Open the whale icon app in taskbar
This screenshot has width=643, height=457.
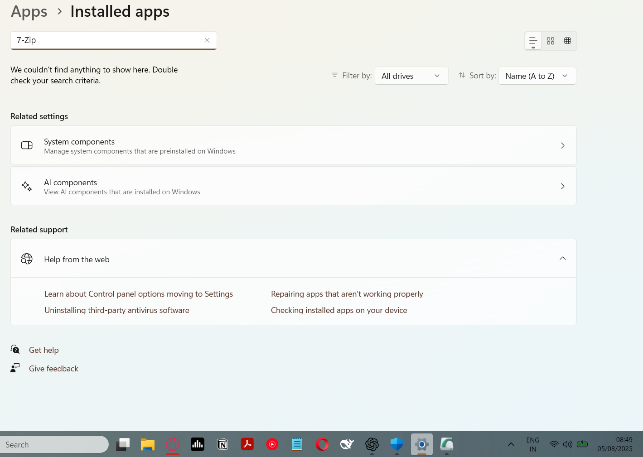347,444
